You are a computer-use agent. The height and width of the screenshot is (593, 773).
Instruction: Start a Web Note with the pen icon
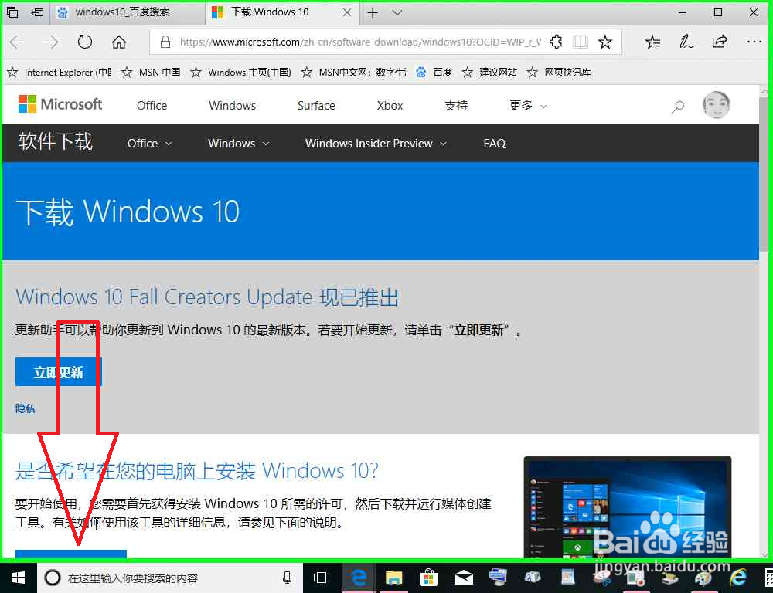[686, 42]
